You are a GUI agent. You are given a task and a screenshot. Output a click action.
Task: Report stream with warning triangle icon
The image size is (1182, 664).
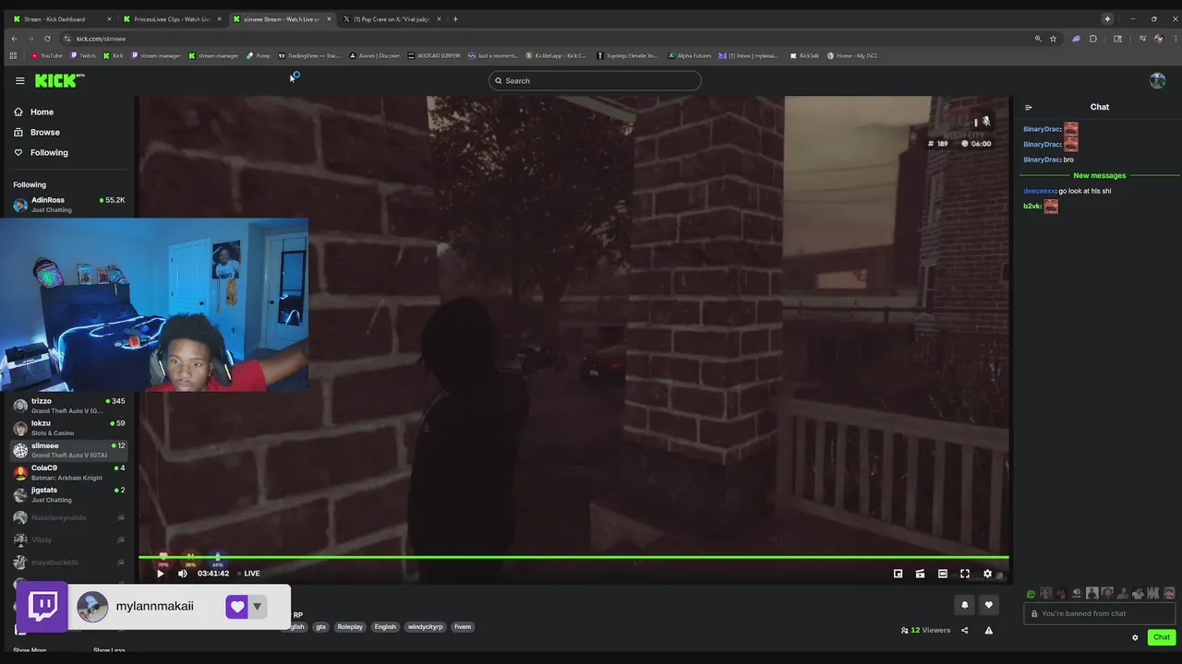coord(988,631)
